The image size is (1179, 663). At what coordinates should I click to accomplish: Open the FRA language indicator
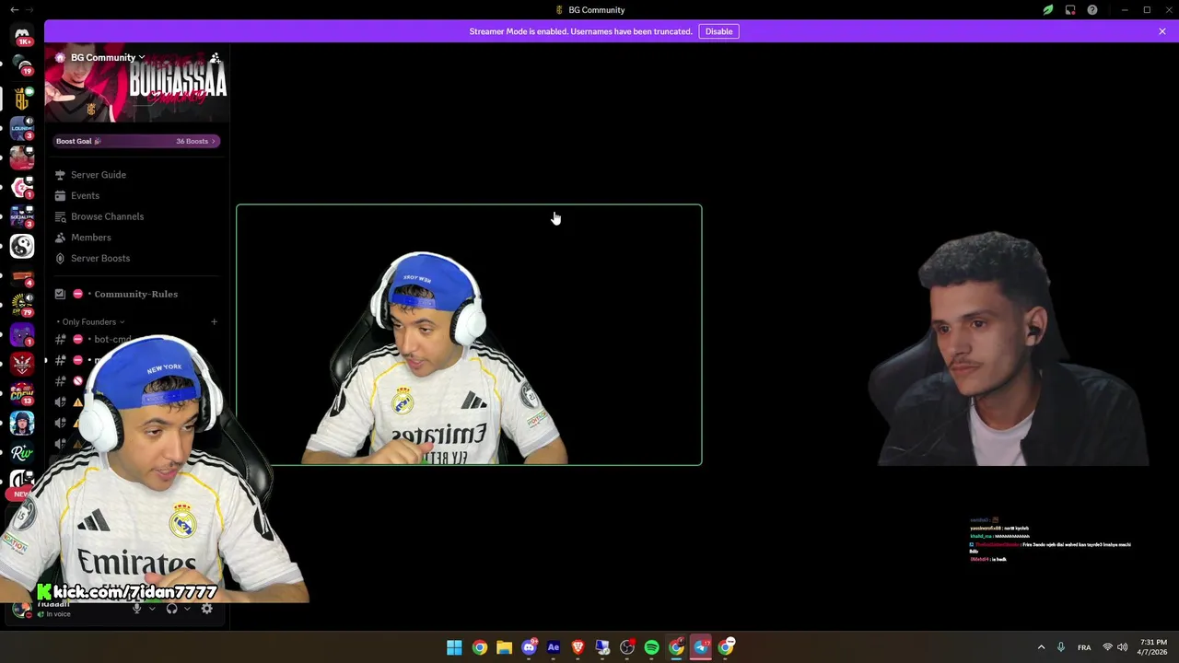1084,647
